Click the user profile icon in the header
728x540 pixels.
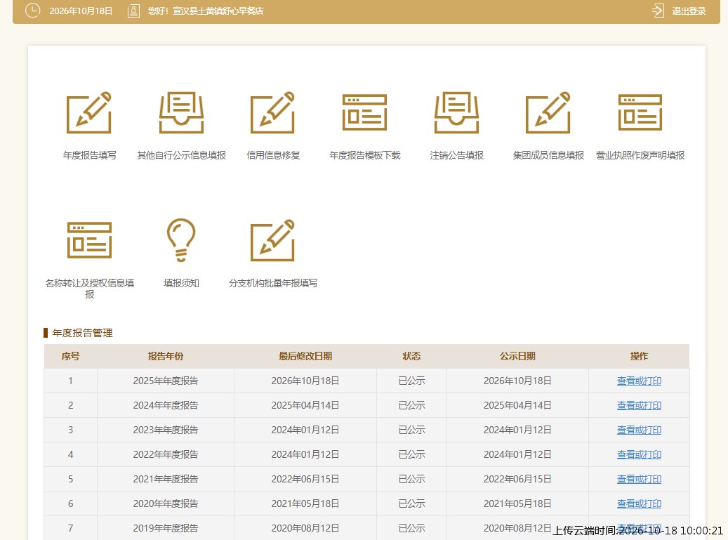[x=133, y=11]
